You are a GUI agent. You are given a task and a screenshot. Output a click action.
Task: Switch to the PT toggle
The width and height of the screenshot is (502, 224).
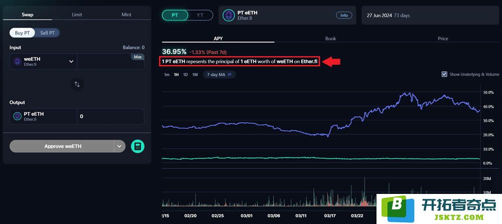click(175, 15)
